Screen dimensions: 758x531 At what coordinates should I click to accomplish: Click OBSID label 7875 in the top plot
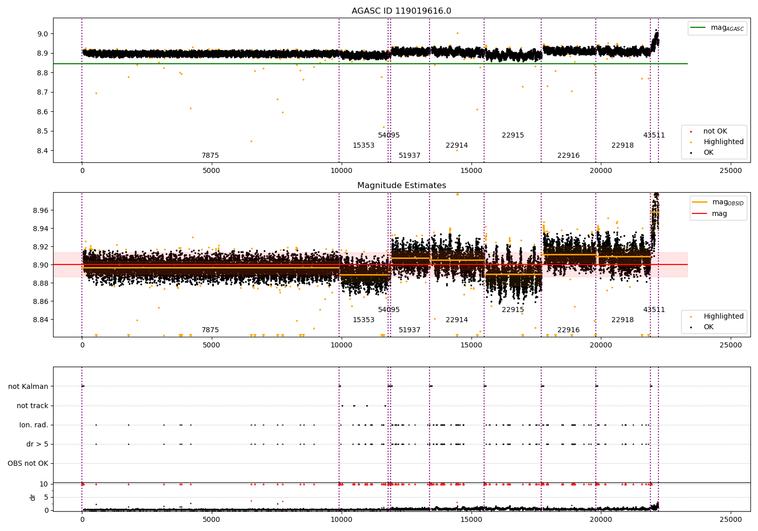click(210, 156)
